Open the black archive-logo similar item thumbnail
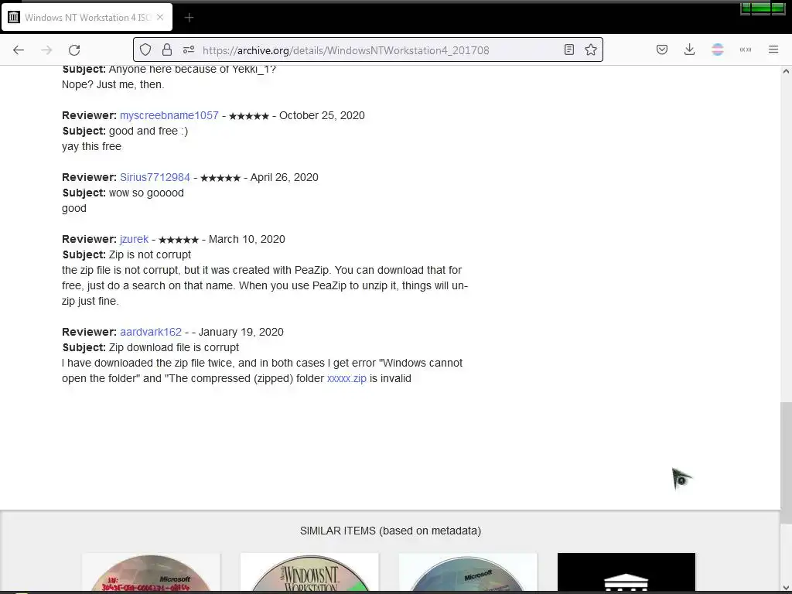The image size is (792, 594). click(x=626, y=572)
